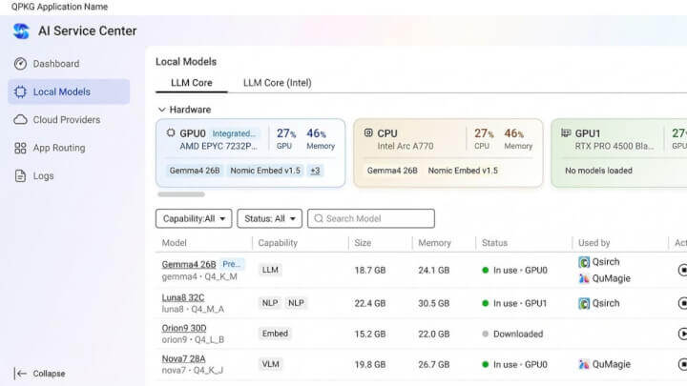The width and height of the screenshot is (687, 386).
Task: Start the Orion9 30D model
Action: (682, 334)
